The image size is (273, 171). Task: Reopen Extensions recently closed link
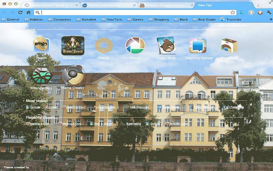[134, 124]
